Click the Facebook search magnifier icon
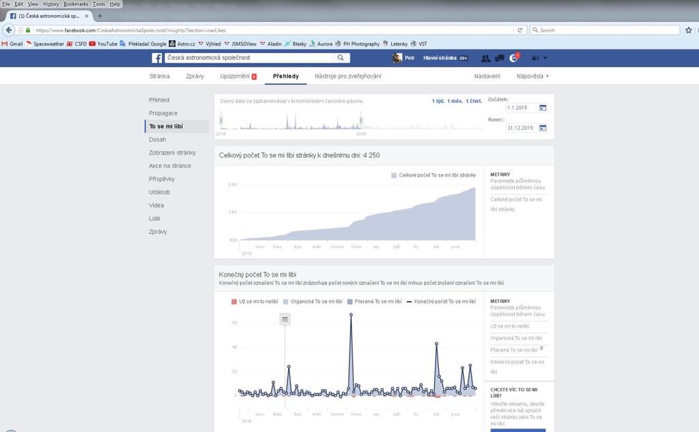Viewport: 699px width, 432px height. (341, 58)
